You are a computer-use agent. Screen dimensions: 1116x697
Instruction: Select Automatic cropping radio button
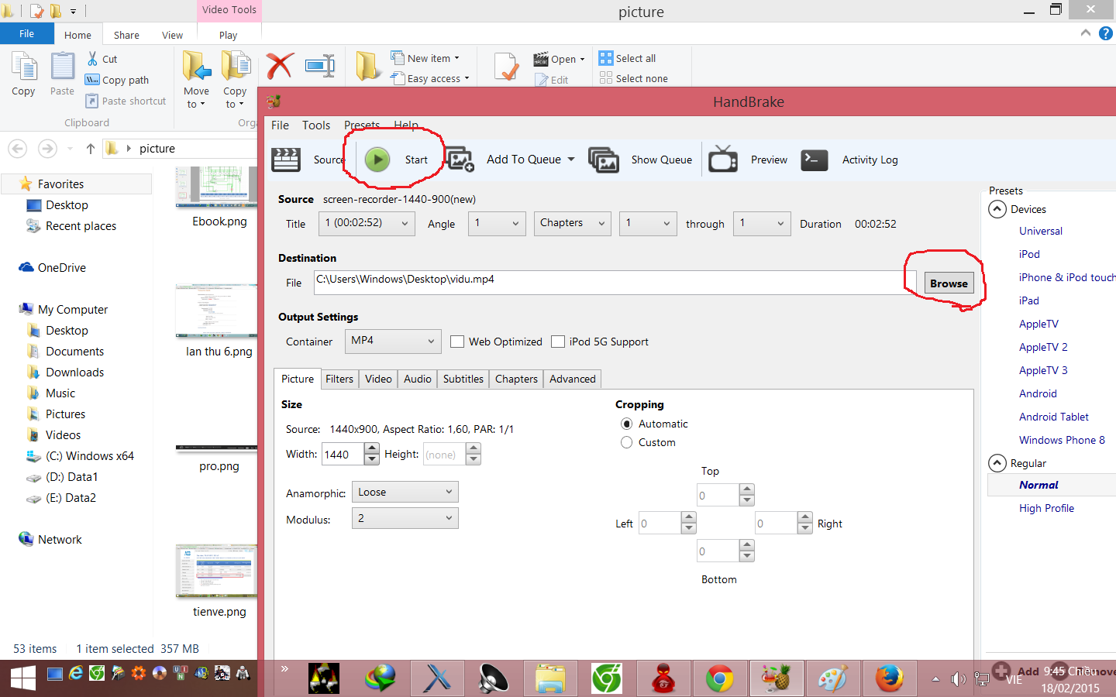click(x=626, y=424)
